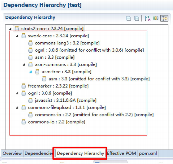Select asm : 3.3 [compile] under xwork-core
This screenshot has height=164, width=173.
[x=51, y=57]
